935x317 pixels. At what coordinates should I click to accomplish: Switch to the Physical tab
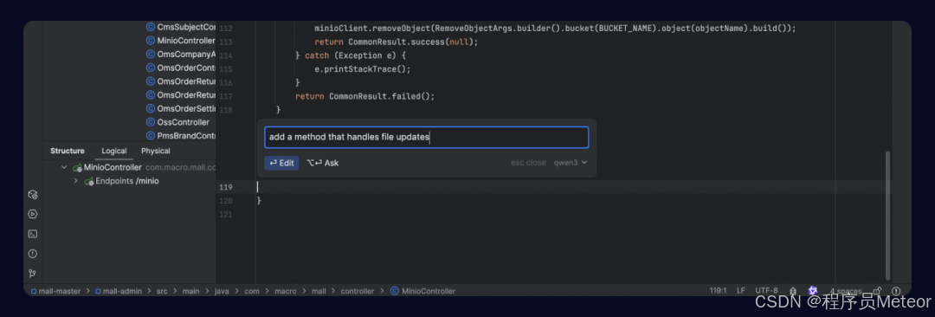pyautogui.click(x=156, y=151)
